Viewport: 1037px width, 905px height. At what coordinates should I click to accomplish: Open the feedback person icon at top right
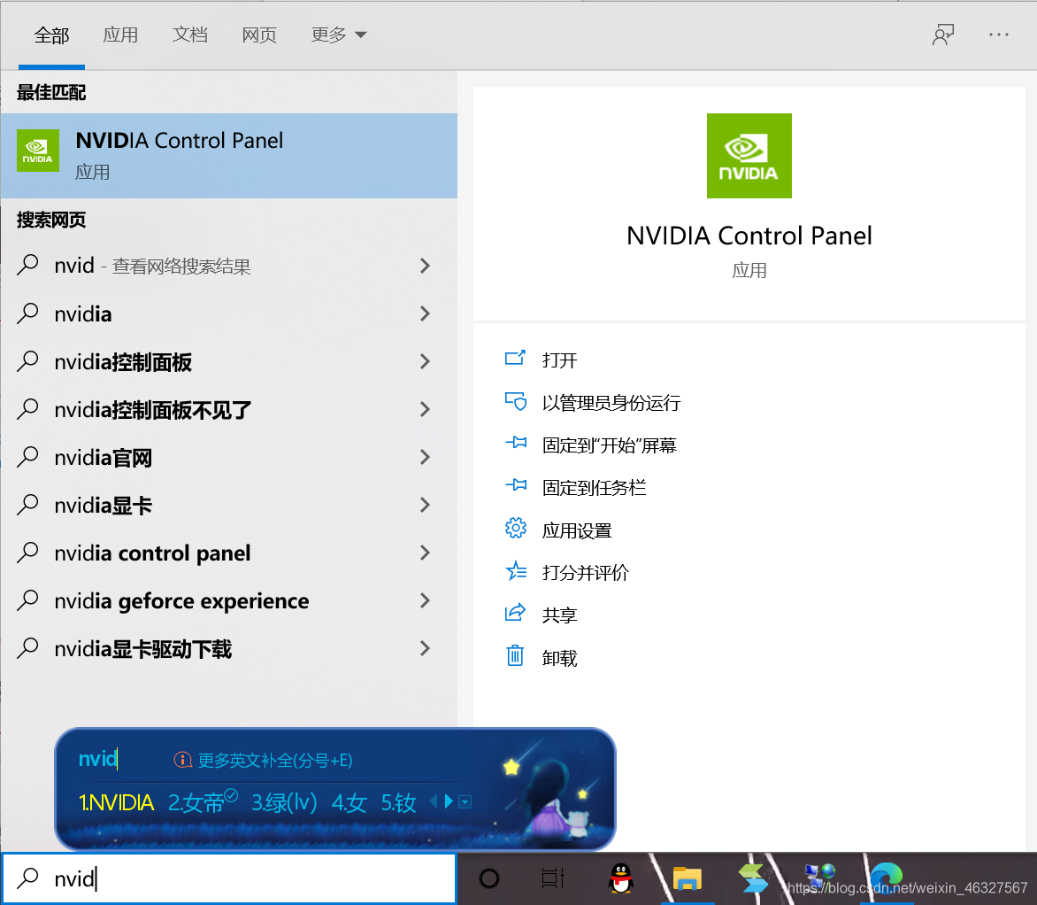coord(943,35)
